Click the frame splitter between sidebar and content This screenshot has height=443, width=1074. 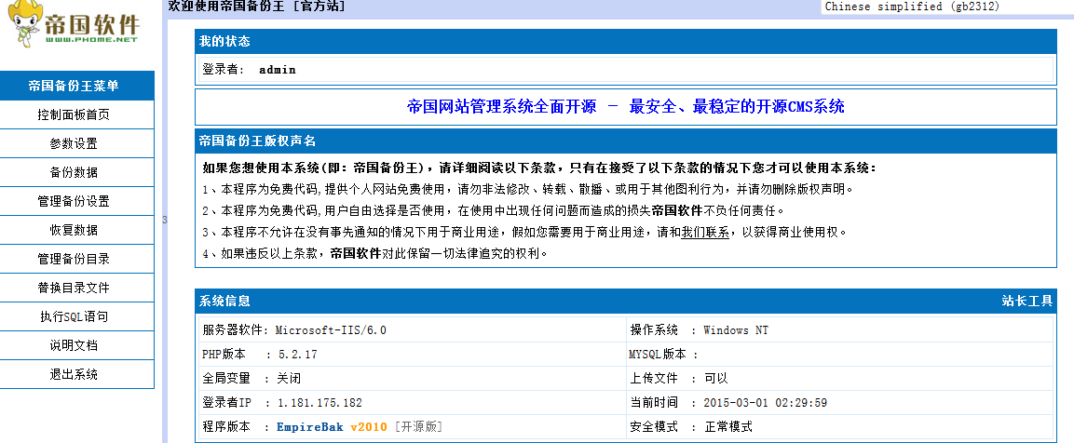[x=164, y=221]
